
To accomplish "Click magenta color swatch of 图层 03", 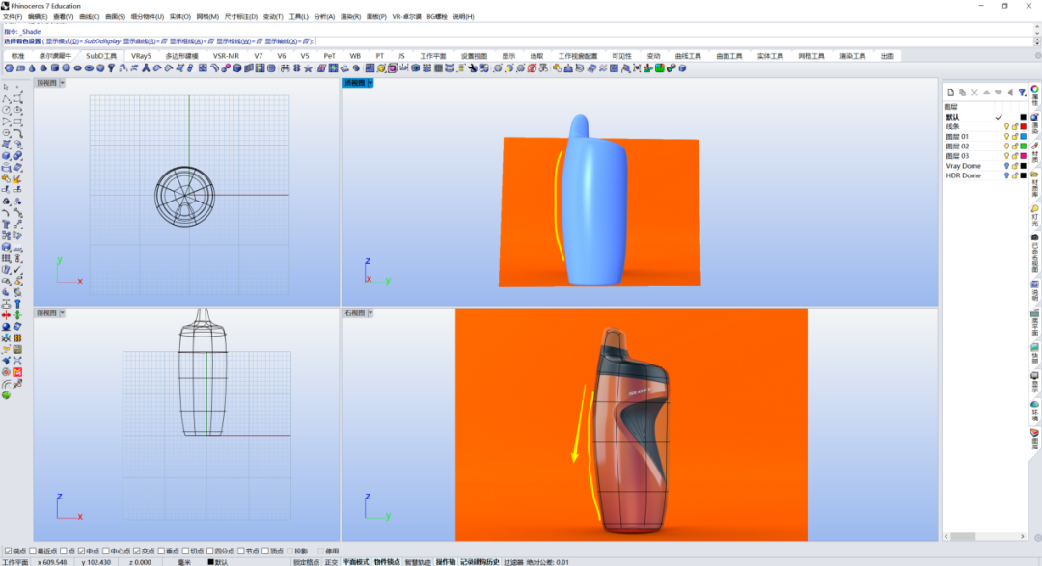I will pos(1024,156).
